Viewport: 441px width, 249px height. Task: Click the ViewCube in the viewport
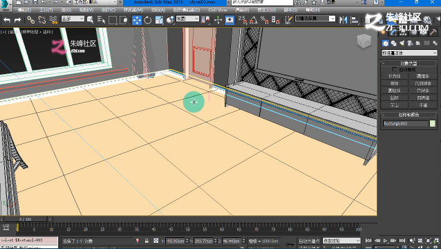point(364,41)
